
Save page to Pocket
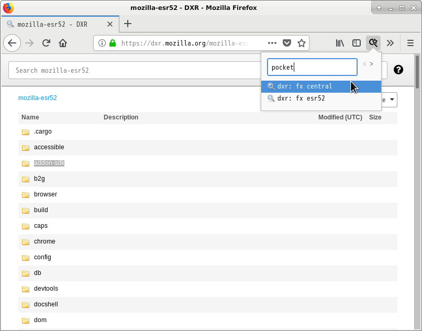click(287, 43)
